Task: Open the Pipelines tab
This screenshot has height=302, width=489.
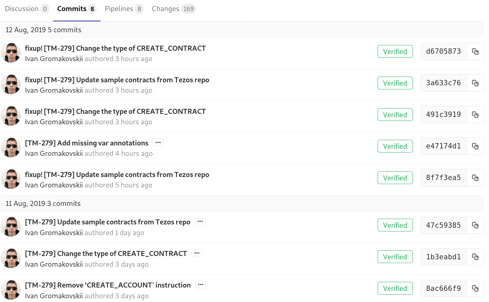Action: pos(124,9)
